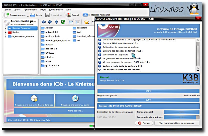Image resolution: width=208 pixels, height=136 pixels.
Task: Click the green status bar indicator
Action: pyautogui.click(x=91, y=126)
